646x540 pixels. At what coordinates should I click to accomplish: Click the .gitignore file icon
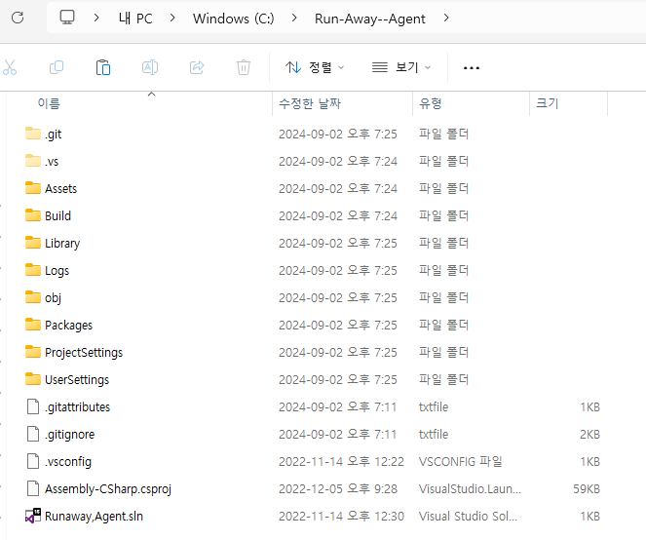pyautogui.click(x=33, y=434)
